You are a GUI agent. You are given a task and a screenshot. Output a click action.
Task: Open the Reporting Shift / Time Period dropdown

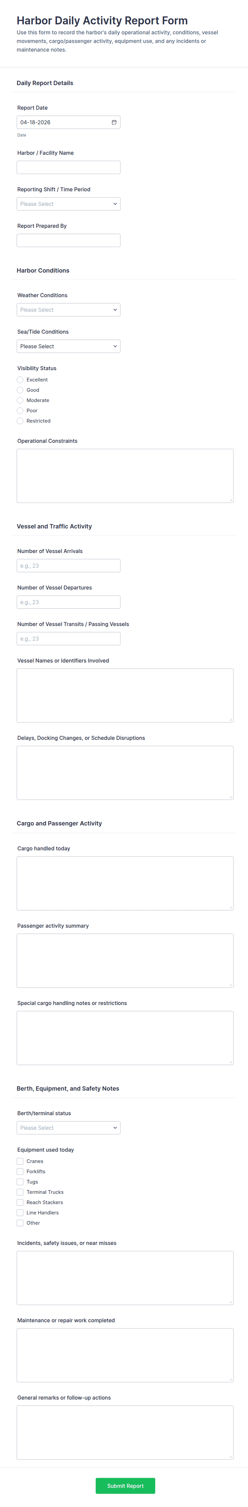coord(68,204)
